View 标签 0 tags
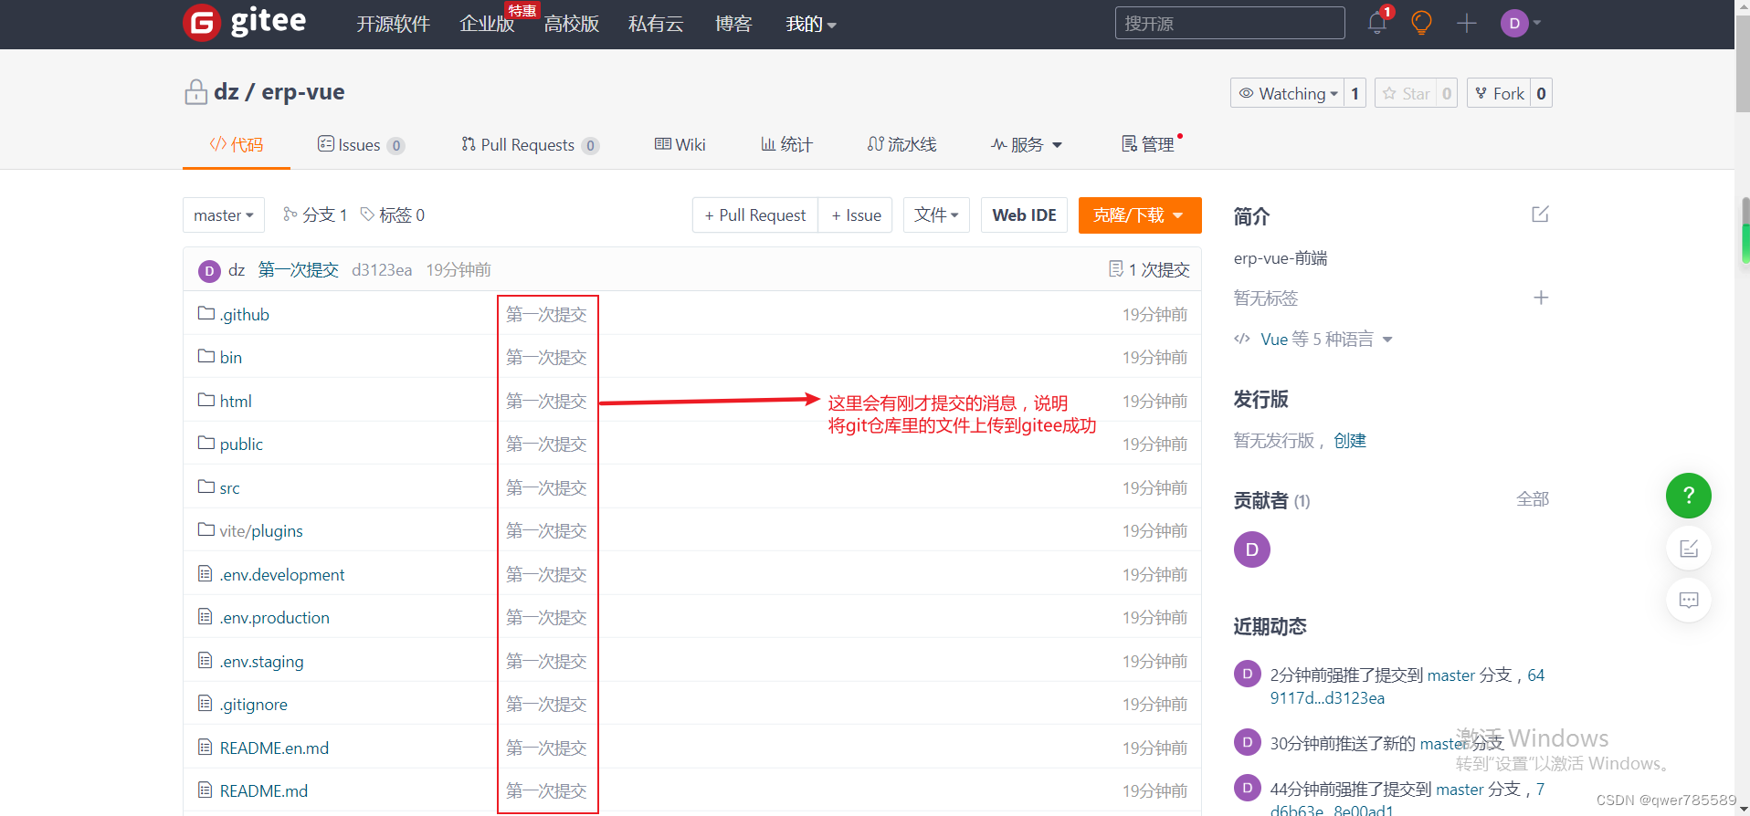The height and width of the screenshot is (816, 1750). click(393, 215)
